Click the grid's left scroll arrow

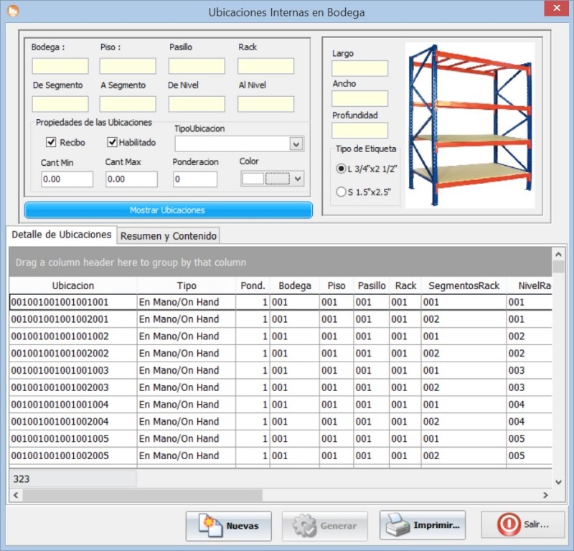point(17,495)
